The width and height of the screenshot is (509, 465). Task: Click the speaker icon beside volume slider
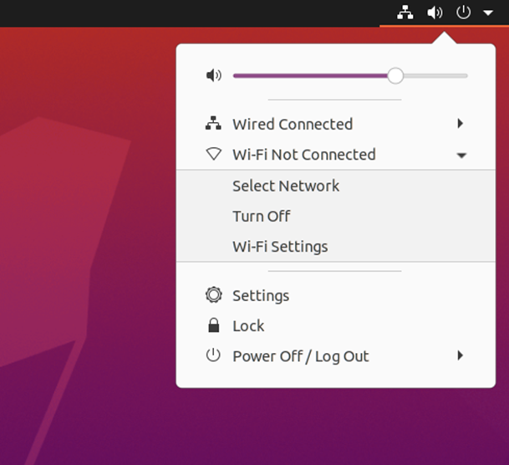(214, 75)
